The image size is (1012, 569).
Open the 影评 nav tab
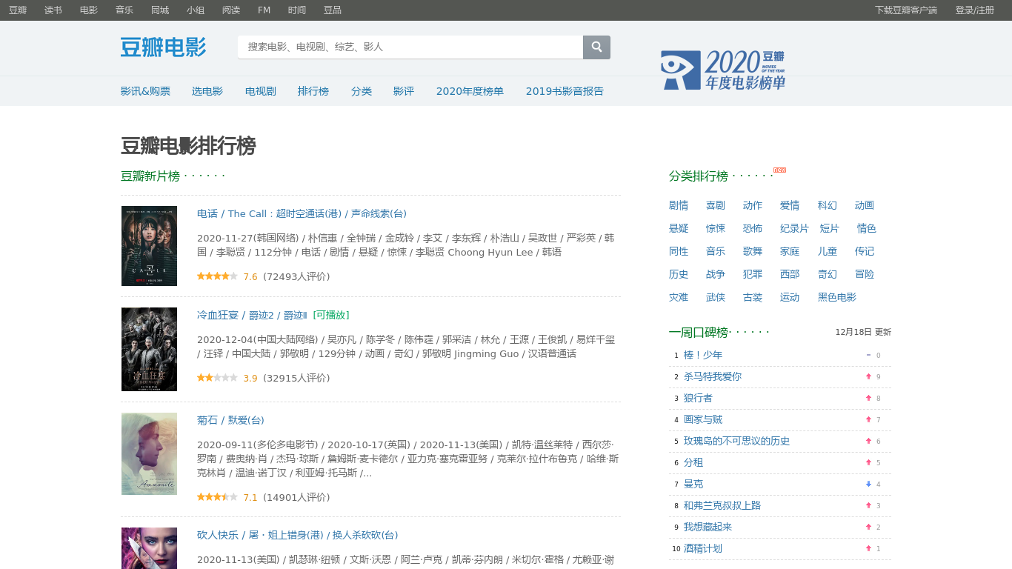(x=404, y=91)
